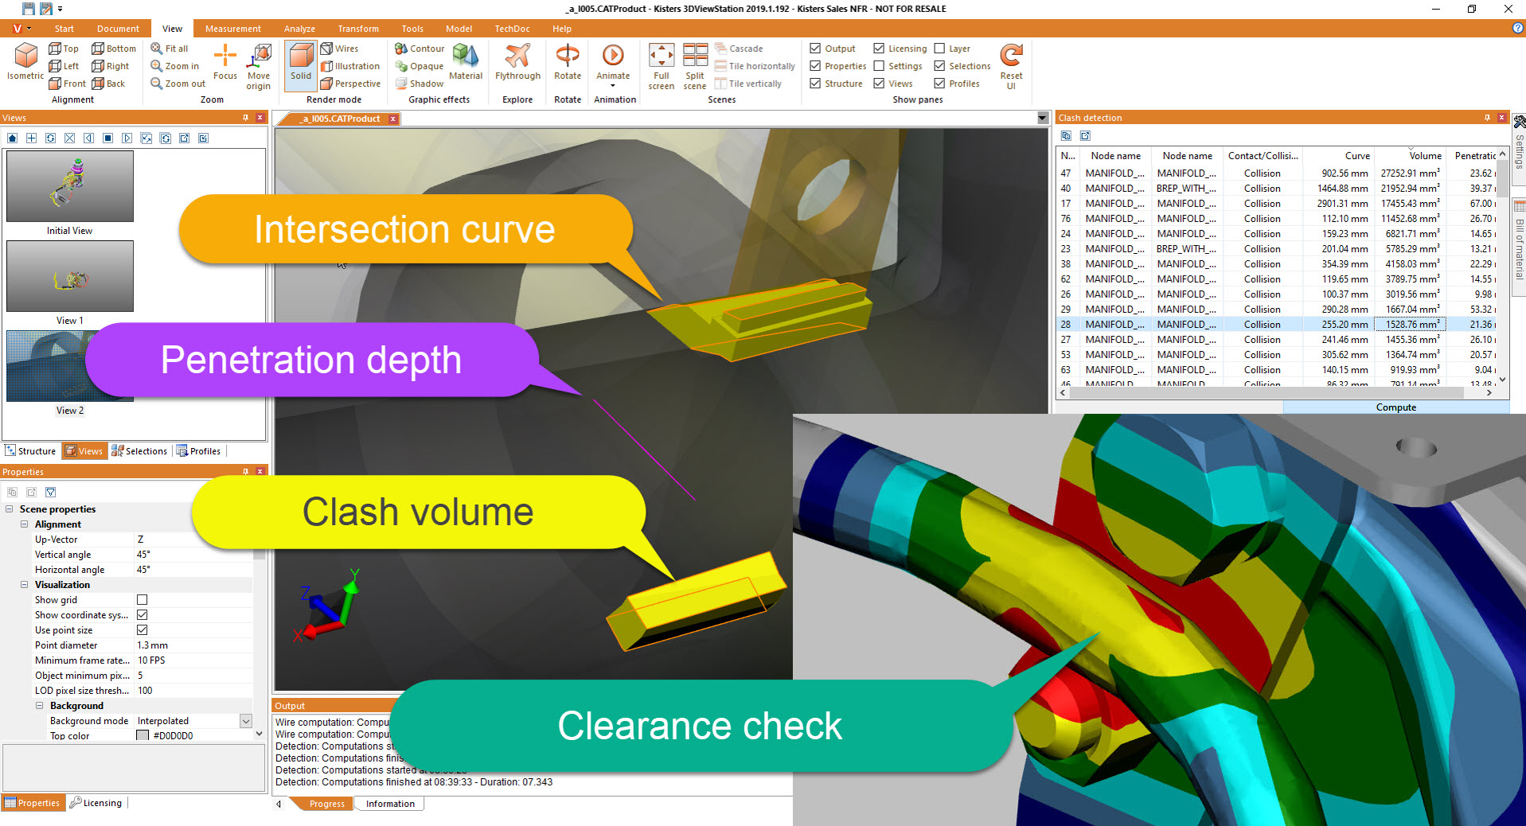The height and width of the screenshot is (826, 1526).
Task: Close the _a_I005.CATProduct document tab
Action: point(392,119)
